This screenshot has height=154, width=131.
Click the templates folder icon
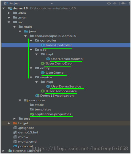(x=32, y=109)
